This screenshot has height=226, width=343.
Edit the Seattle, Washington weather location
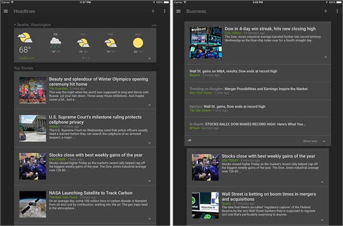pos(154,26)
